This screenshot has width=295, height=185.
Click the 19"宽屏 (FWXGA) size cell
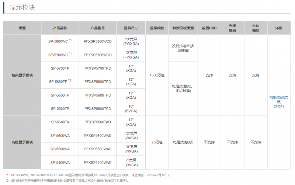(x=131, y=41)
